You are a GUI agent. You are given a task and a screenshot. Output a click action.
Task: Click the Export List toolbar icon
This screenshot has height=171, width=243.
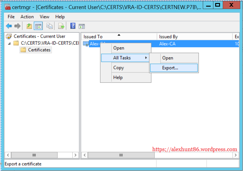pos(61,26)
